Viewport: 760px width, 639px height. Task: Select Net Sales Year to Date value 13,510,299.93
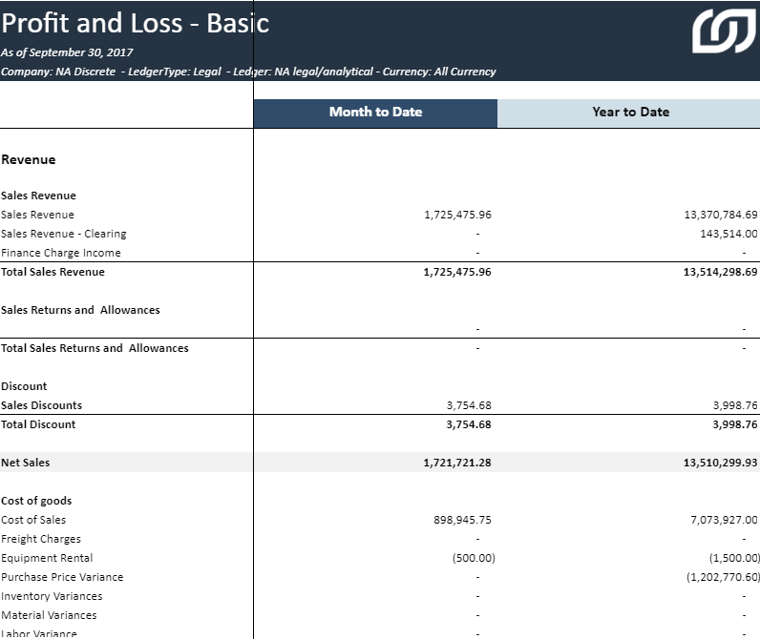click(713, 463)
